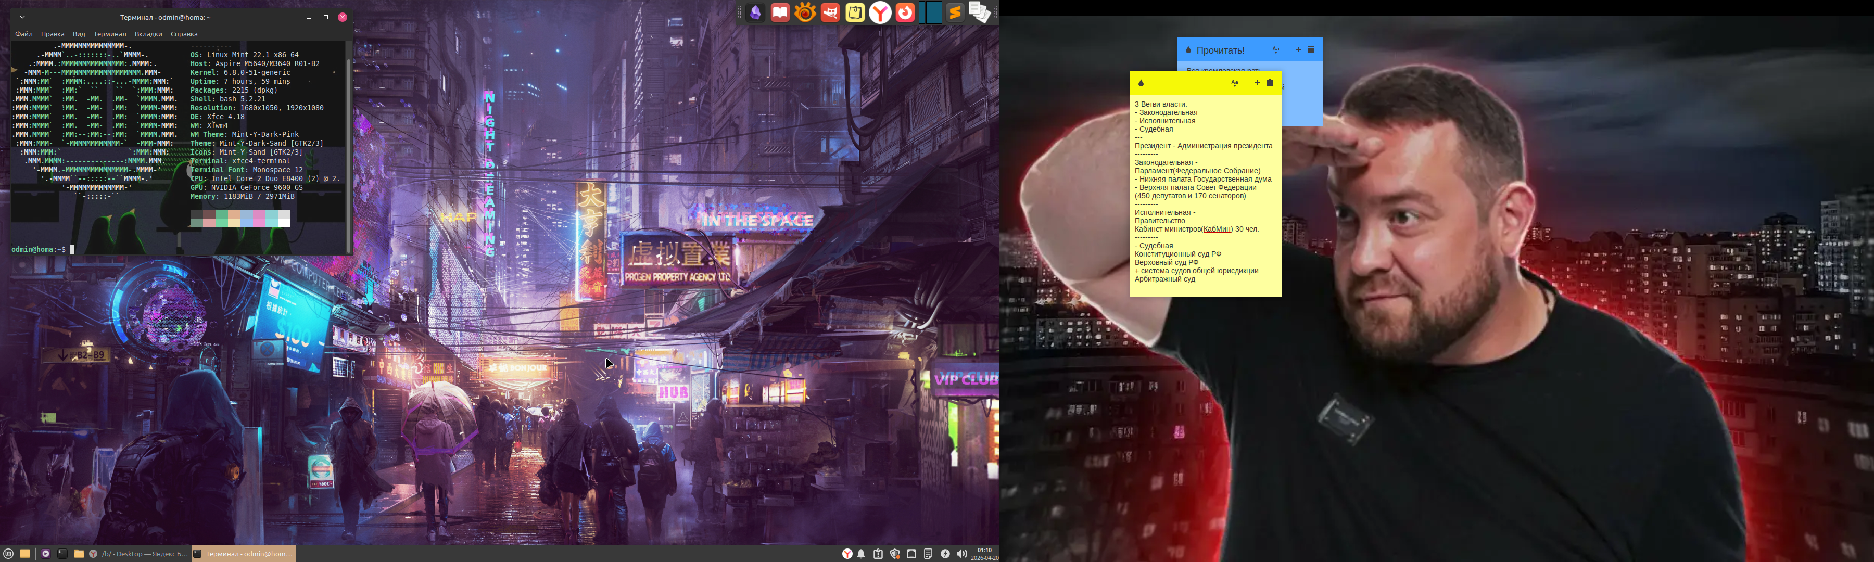Add a new note from the yellow note

point(1257,83)
